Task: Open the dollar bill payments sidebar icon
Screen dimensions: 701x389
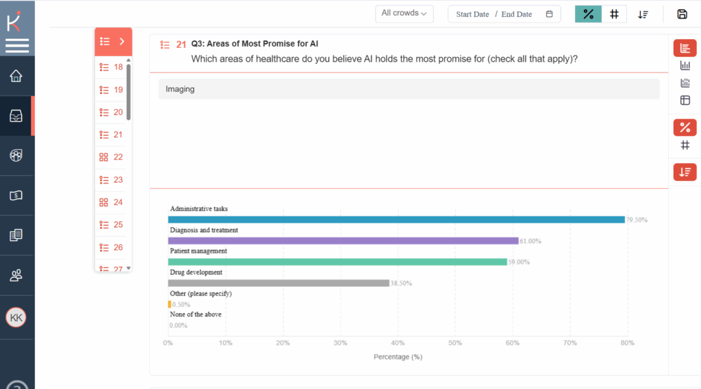Action: point(16,196)
